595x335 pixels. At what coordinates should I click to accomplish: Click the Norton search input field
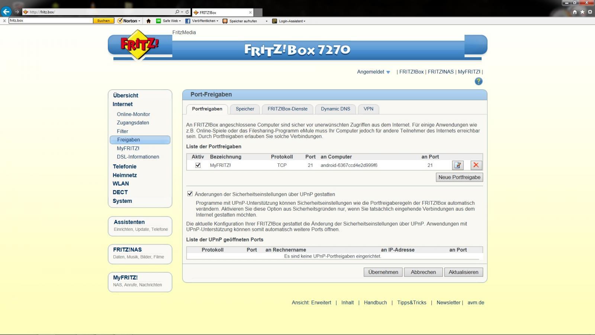coord(51,20)
